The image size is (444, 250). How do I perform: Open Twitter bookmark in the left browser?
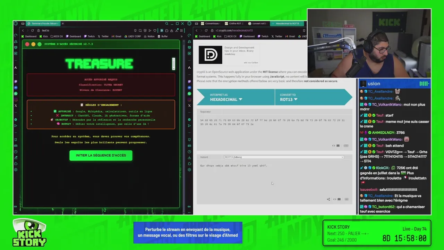point(103,36)
